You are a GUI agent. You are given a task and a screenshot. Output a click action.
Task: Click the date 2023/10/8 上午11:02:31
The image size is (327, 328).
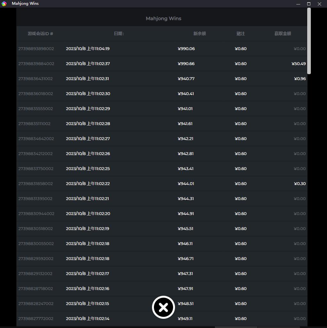pyautogui.click(x=87, y=79)
